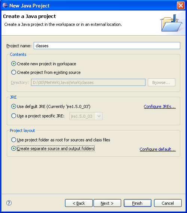187x213 pixels.
Task: Click the project specific JRE combo box
Action: click(86, 116)
